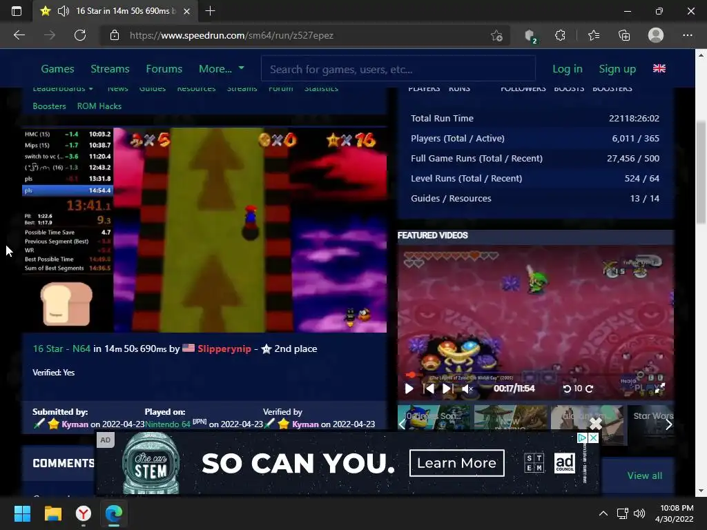Open the tab actions menu at the far left of the tab bar
The height and width of the screenshot is (530, 707).
coord(17,11)
